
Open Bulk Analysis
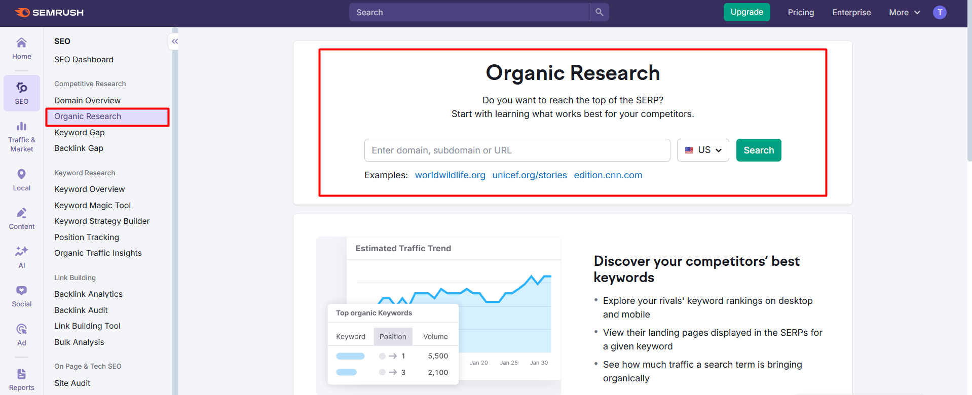tap(79, 342)
